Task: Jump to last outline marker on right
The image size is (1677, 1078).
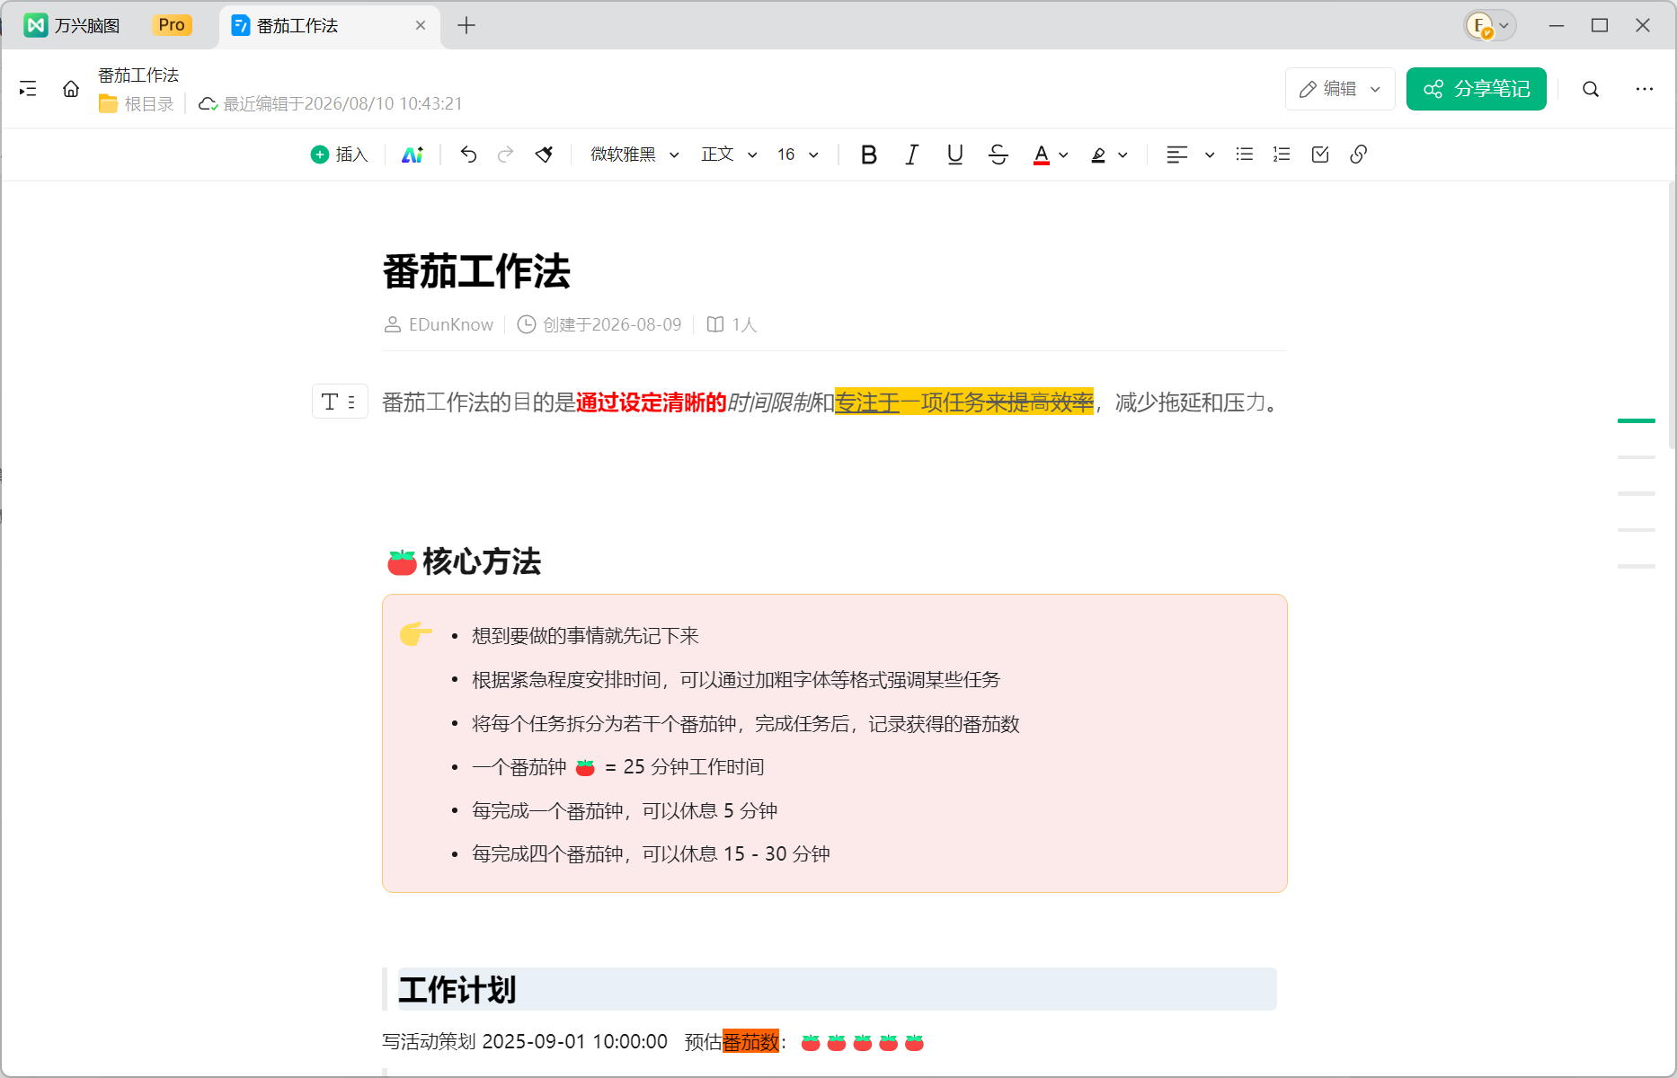Action: [x=1637, y=566]
